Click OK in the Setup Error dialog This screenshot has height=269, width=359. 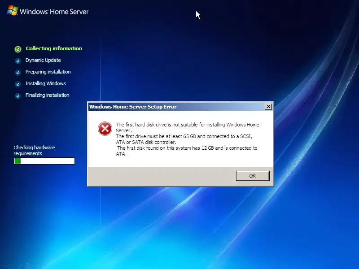point(253,176)
